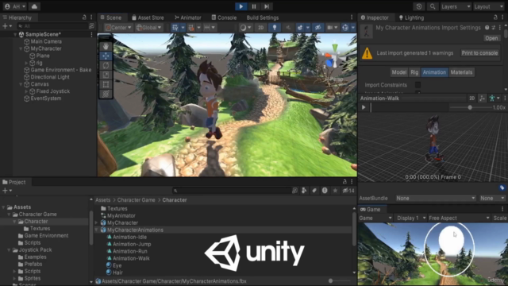Open the Layers dropdown
This screenshot has height=286, width=508.
point(456,6)
